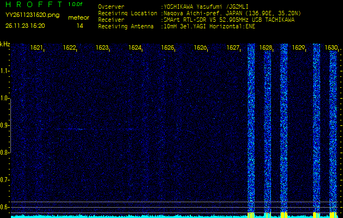Image resolution: width=343 pixels, height=218 pixels.
Task: Select the 1.0 frequency axis tick
Action: 5,98
